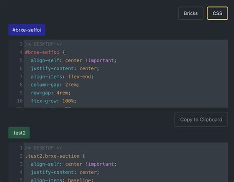Click the 'column-gap: 2rem;' line
The height and width of the screenshot is (182, 234).
(x=55, y=85)
